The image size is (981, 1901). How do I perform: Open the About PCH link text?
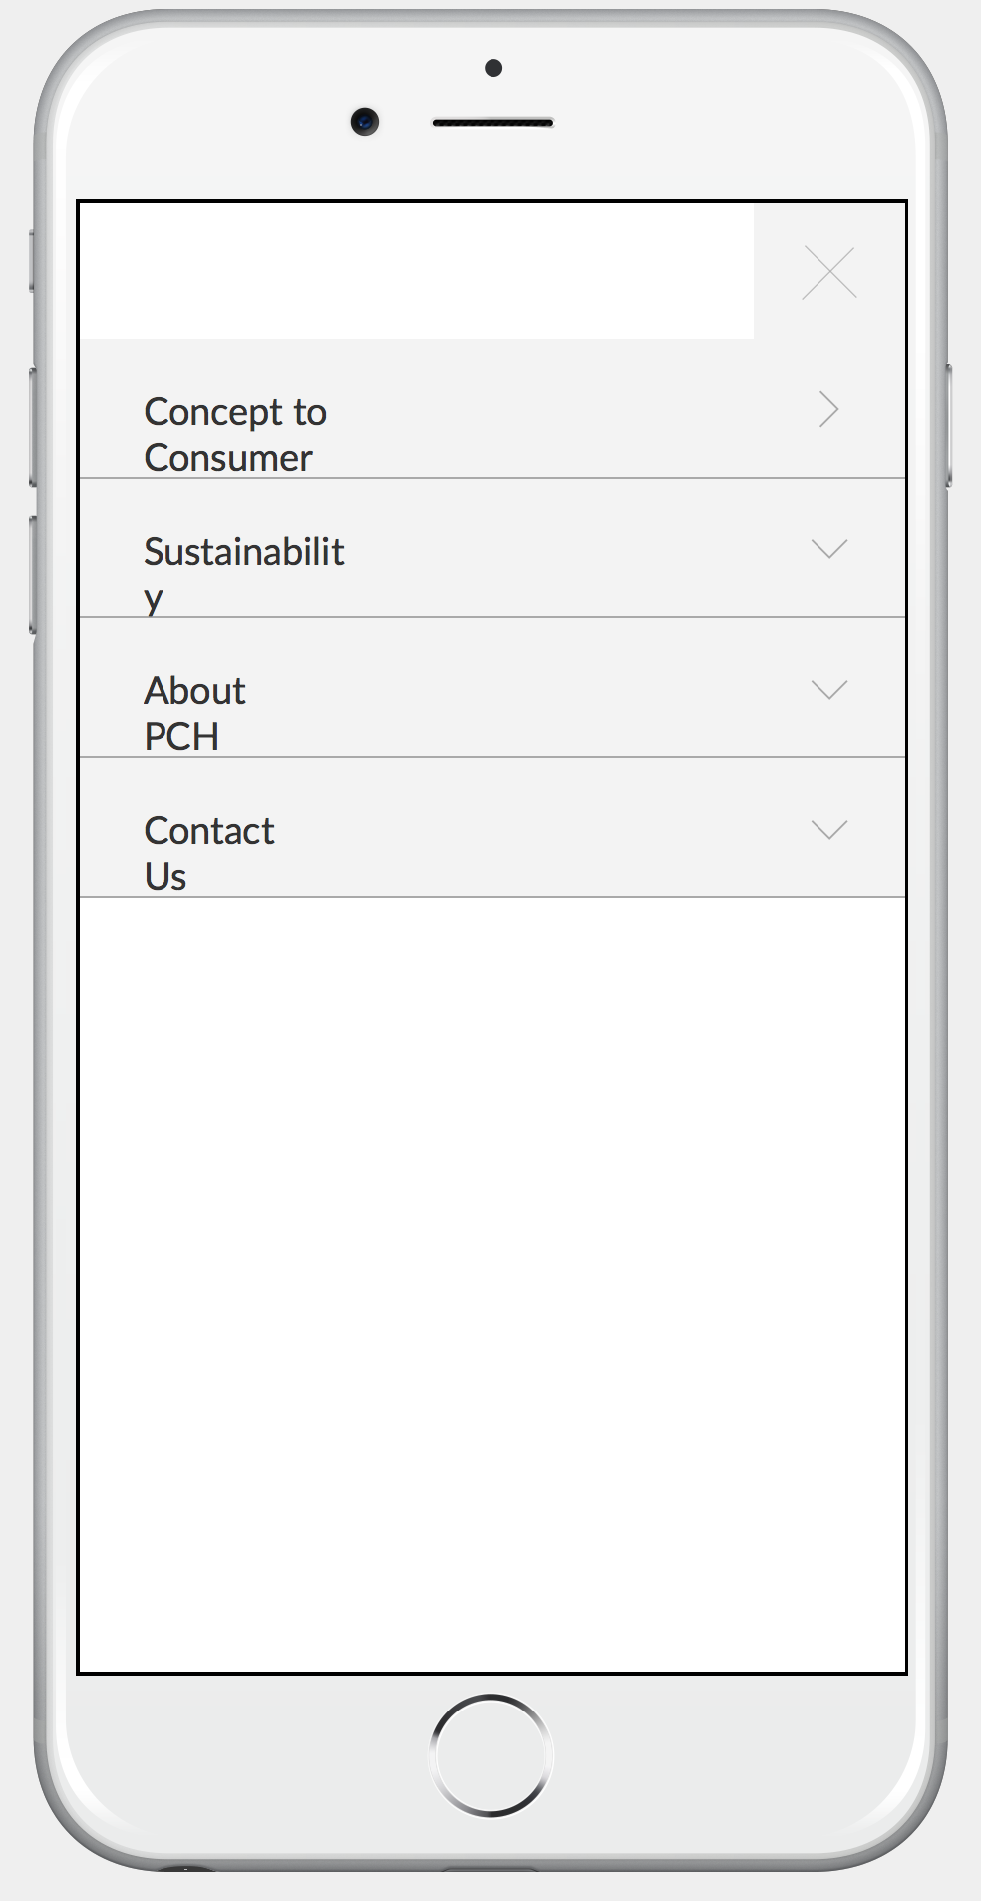(x=194, y=712)
